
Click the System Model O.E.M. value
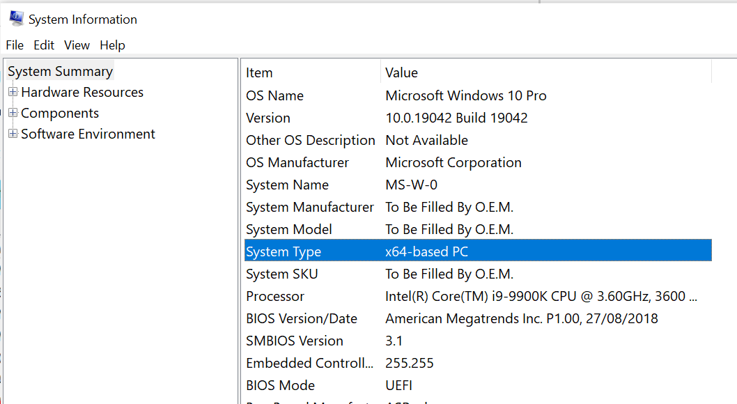(449, 229)
